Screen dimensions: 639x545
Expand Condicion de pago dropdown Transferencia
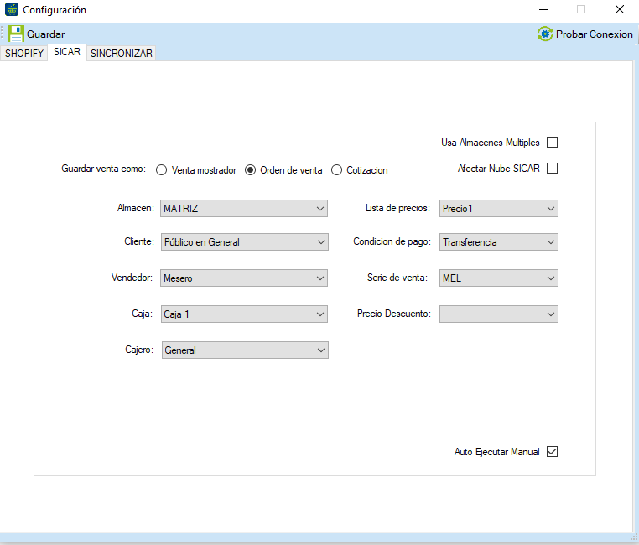(499, 242)
